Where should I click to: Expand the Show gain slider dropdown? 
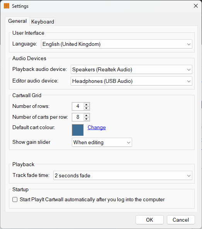tap(102, 142)
